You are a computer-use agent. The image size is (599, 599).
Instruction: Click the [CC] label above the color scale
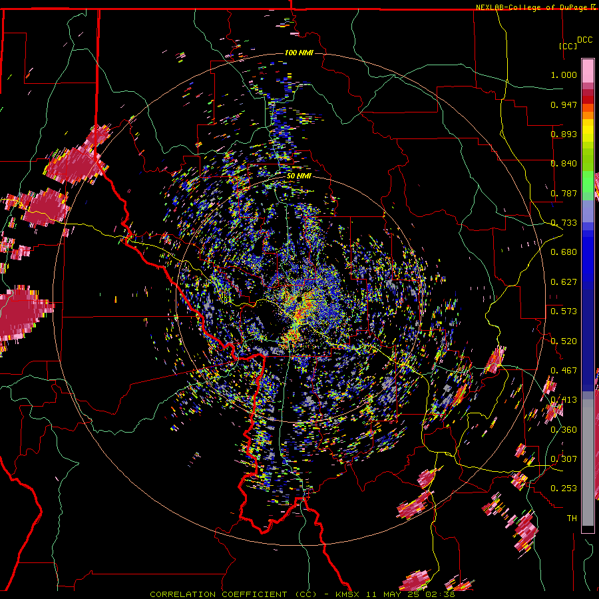tap(568, 46)
